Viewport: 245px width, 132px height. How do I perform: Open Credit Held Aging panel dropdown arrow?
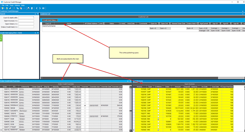[x=35, y=33]
